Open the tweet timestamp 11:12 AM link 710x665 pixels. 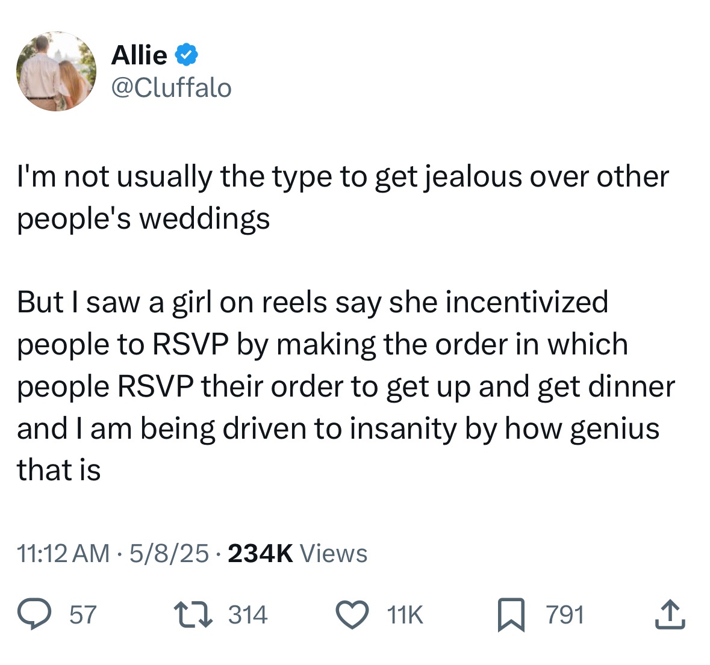pos(62,552)
